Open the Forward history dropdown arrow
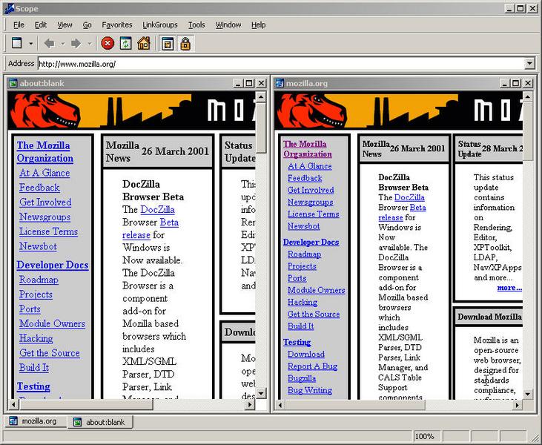542x445 pixels. tap(89, 44)
